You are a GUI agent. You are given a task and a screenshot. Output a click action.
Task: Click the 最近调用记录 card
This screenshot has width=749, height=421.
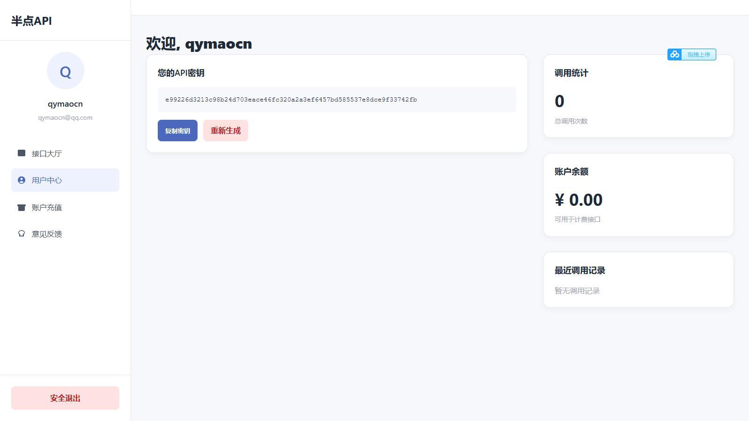[639, 280]
